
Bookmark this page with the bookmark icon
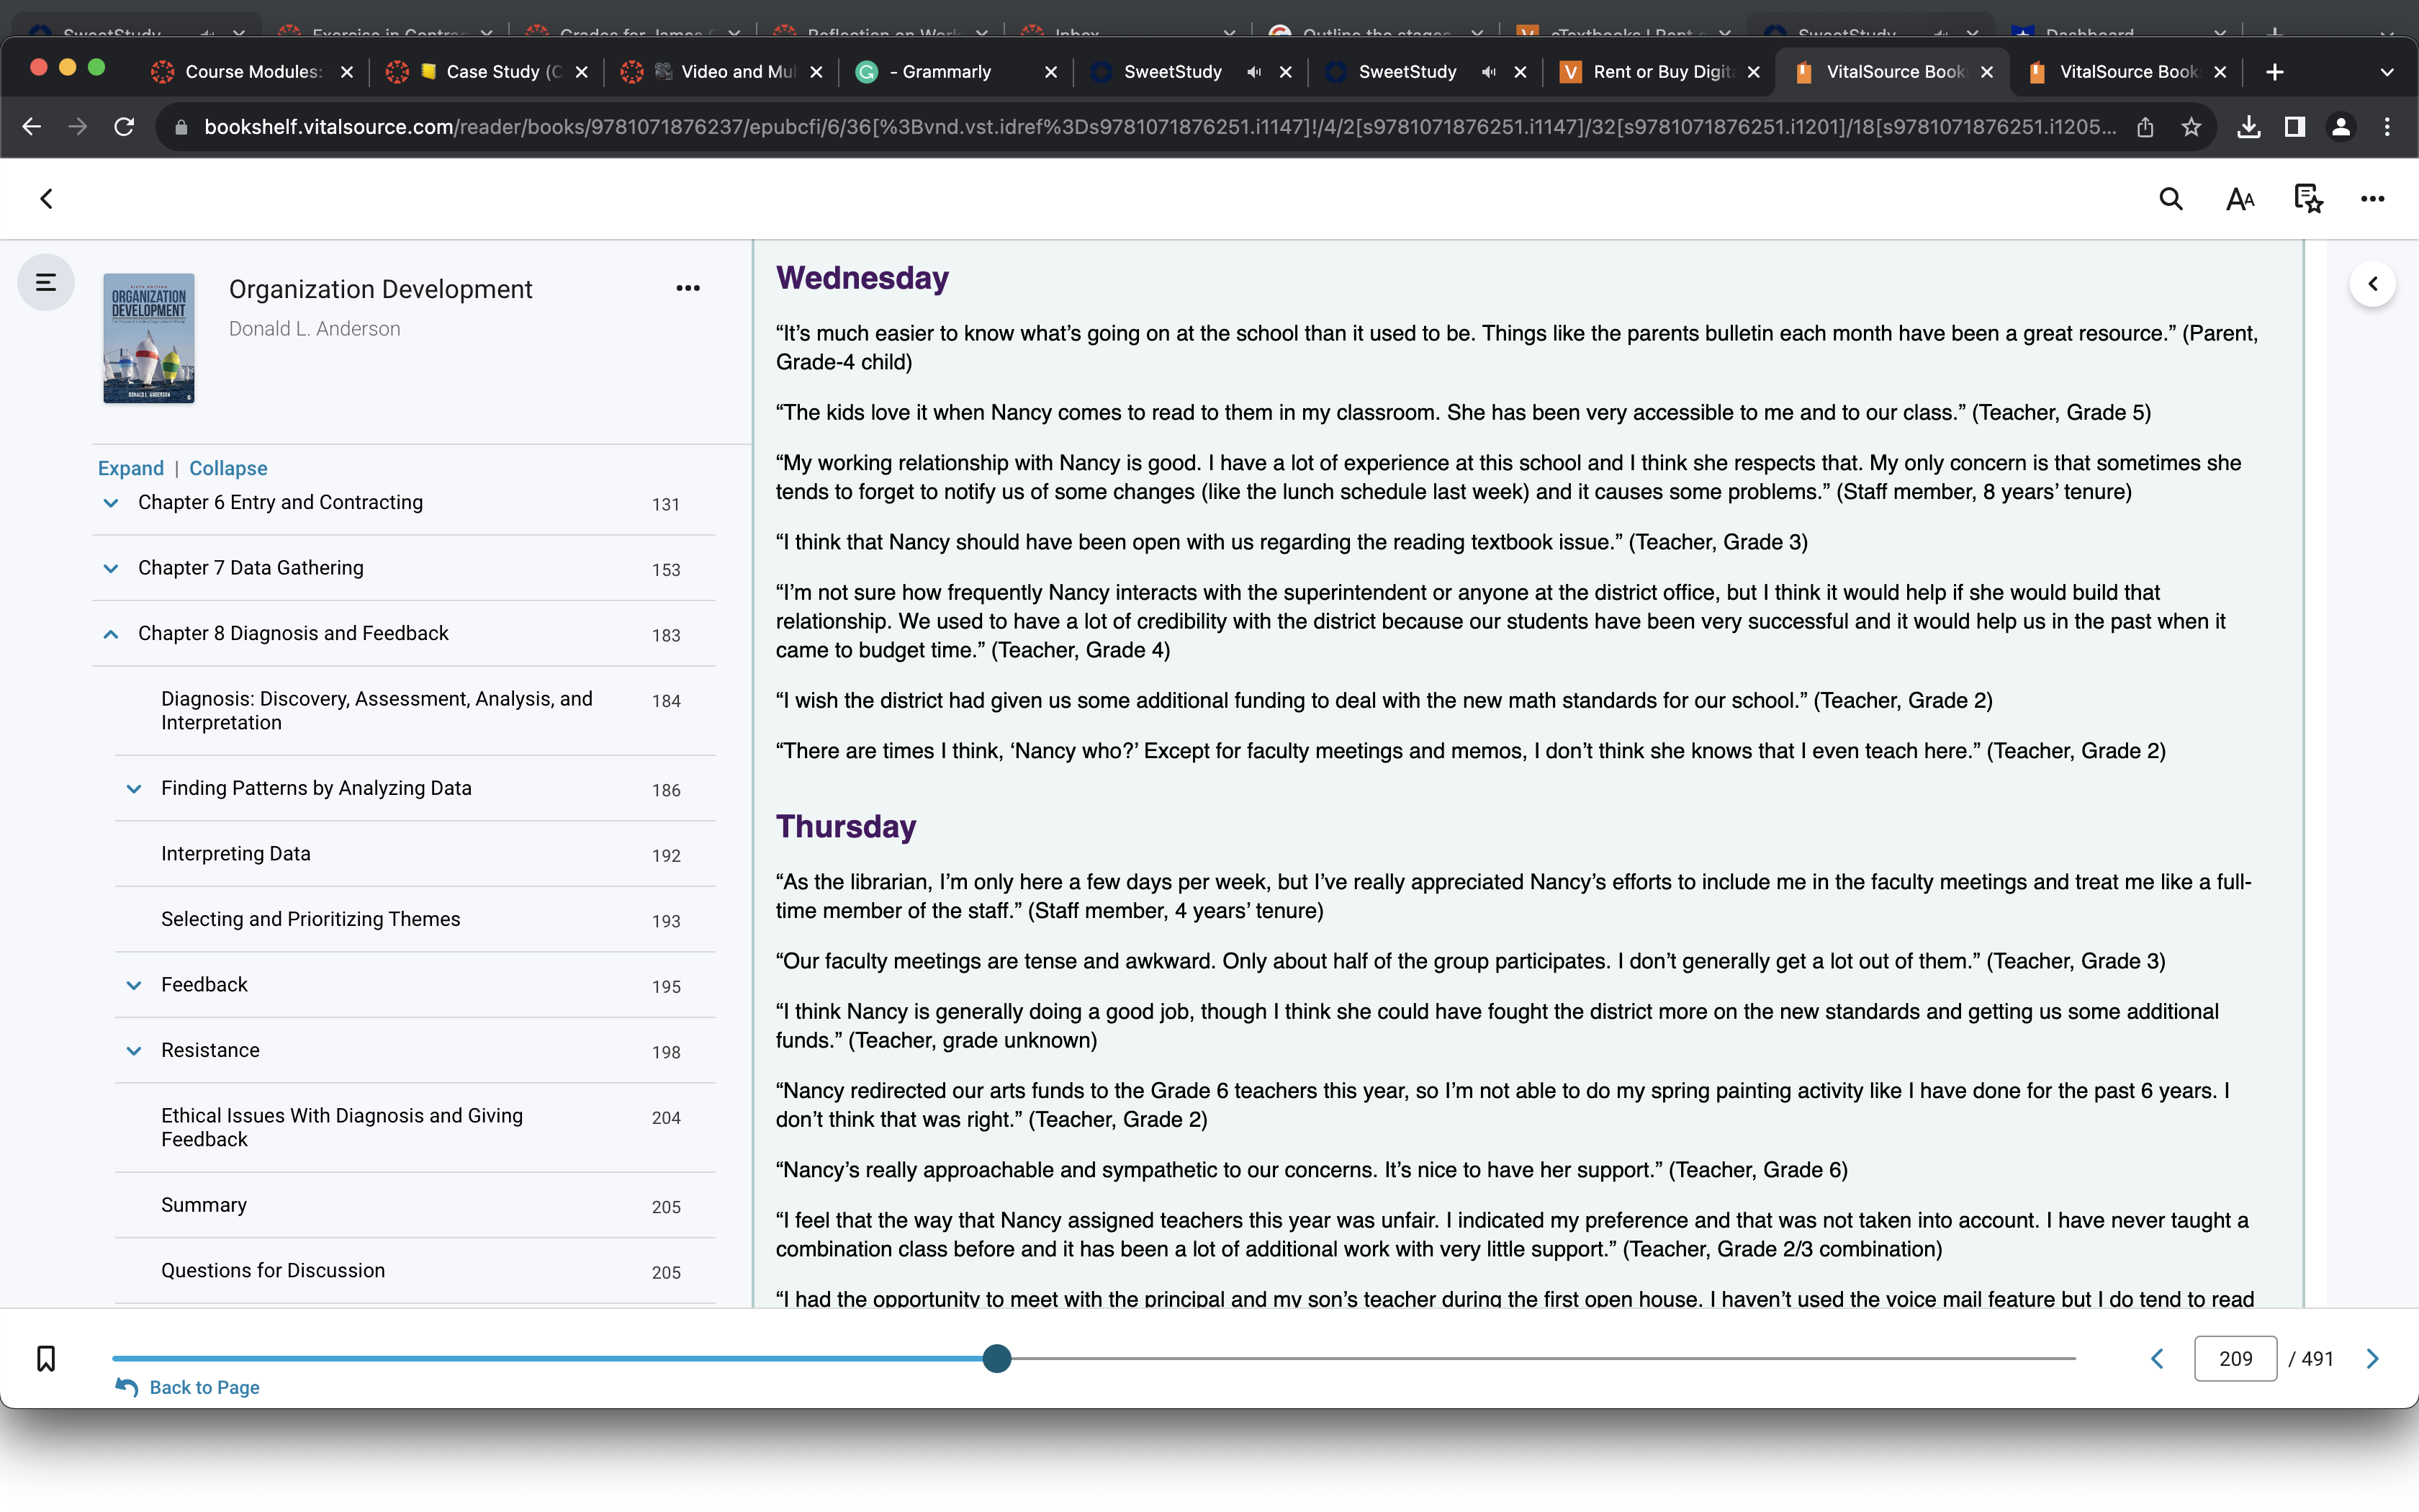46,1358
